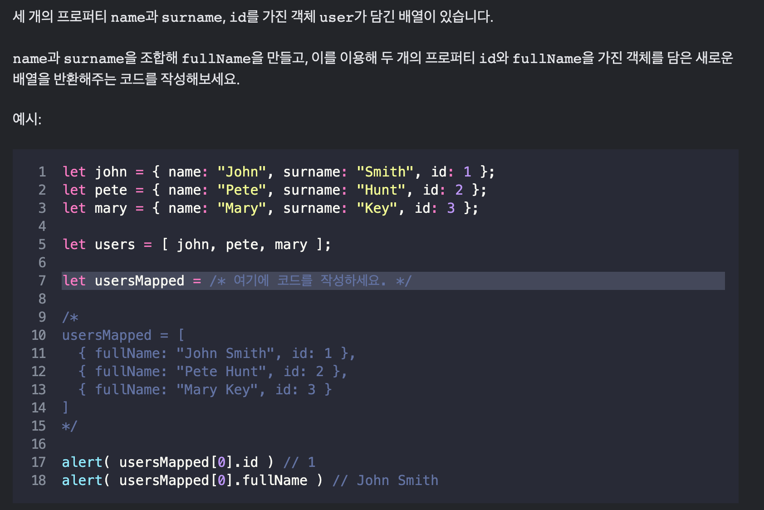764x510 pixels.
Task: Click the 예시: label above the code block
Action: pos(27,119)
